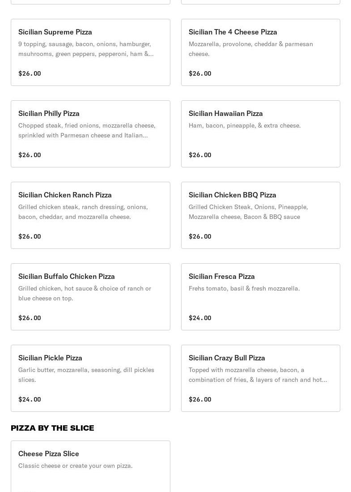351x492 pixels.
Task: Click the truncated Sicilian Philly Pizza description
Action: coord(87,130)
